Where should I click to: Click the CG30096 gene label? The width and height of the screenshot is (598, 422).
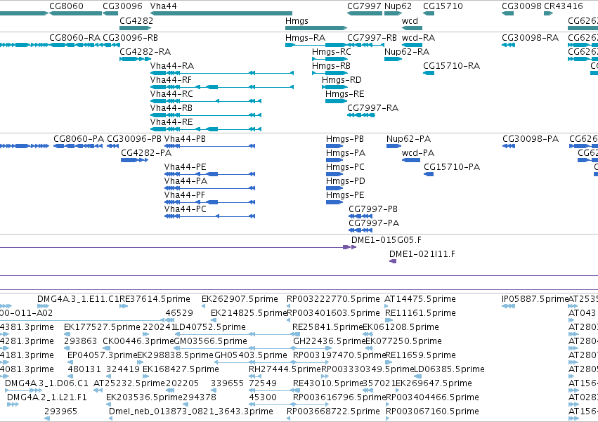pos(122,6)
